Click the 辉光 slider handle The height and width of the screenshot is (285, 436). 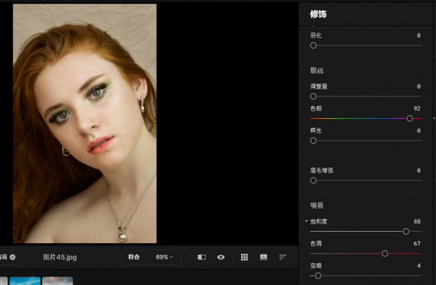[x=314, y=140]
